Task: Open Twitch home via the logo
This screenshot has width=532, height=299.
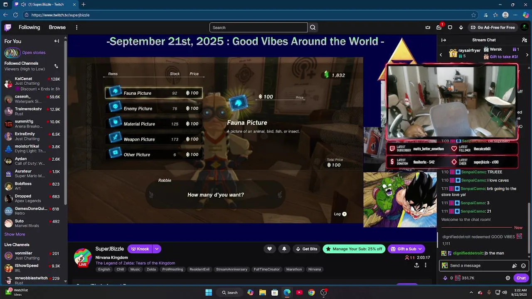Action: (8, 27)
